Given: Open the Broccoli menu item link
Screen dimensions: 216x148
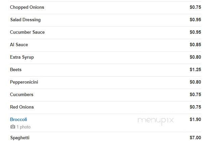Looking at the screenshot, I should point(19,119).
